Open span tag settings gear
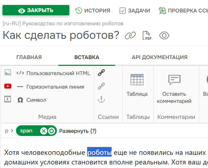This screenshot has width=208, height=168. click(x=52, y=131)
